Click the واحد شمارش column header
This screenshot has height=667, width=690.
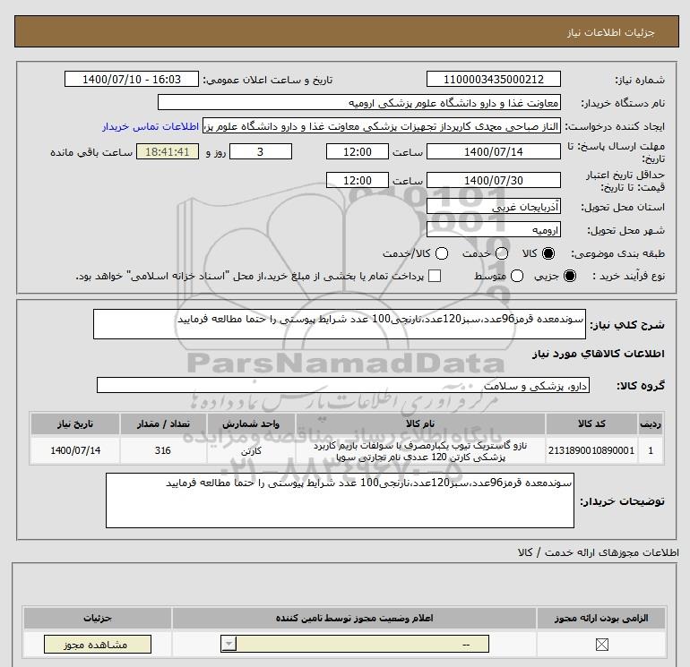[x=251, y=423]
